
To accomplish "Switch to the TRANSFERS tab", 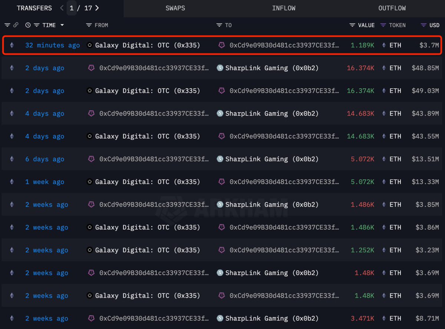I will [34, 8].
